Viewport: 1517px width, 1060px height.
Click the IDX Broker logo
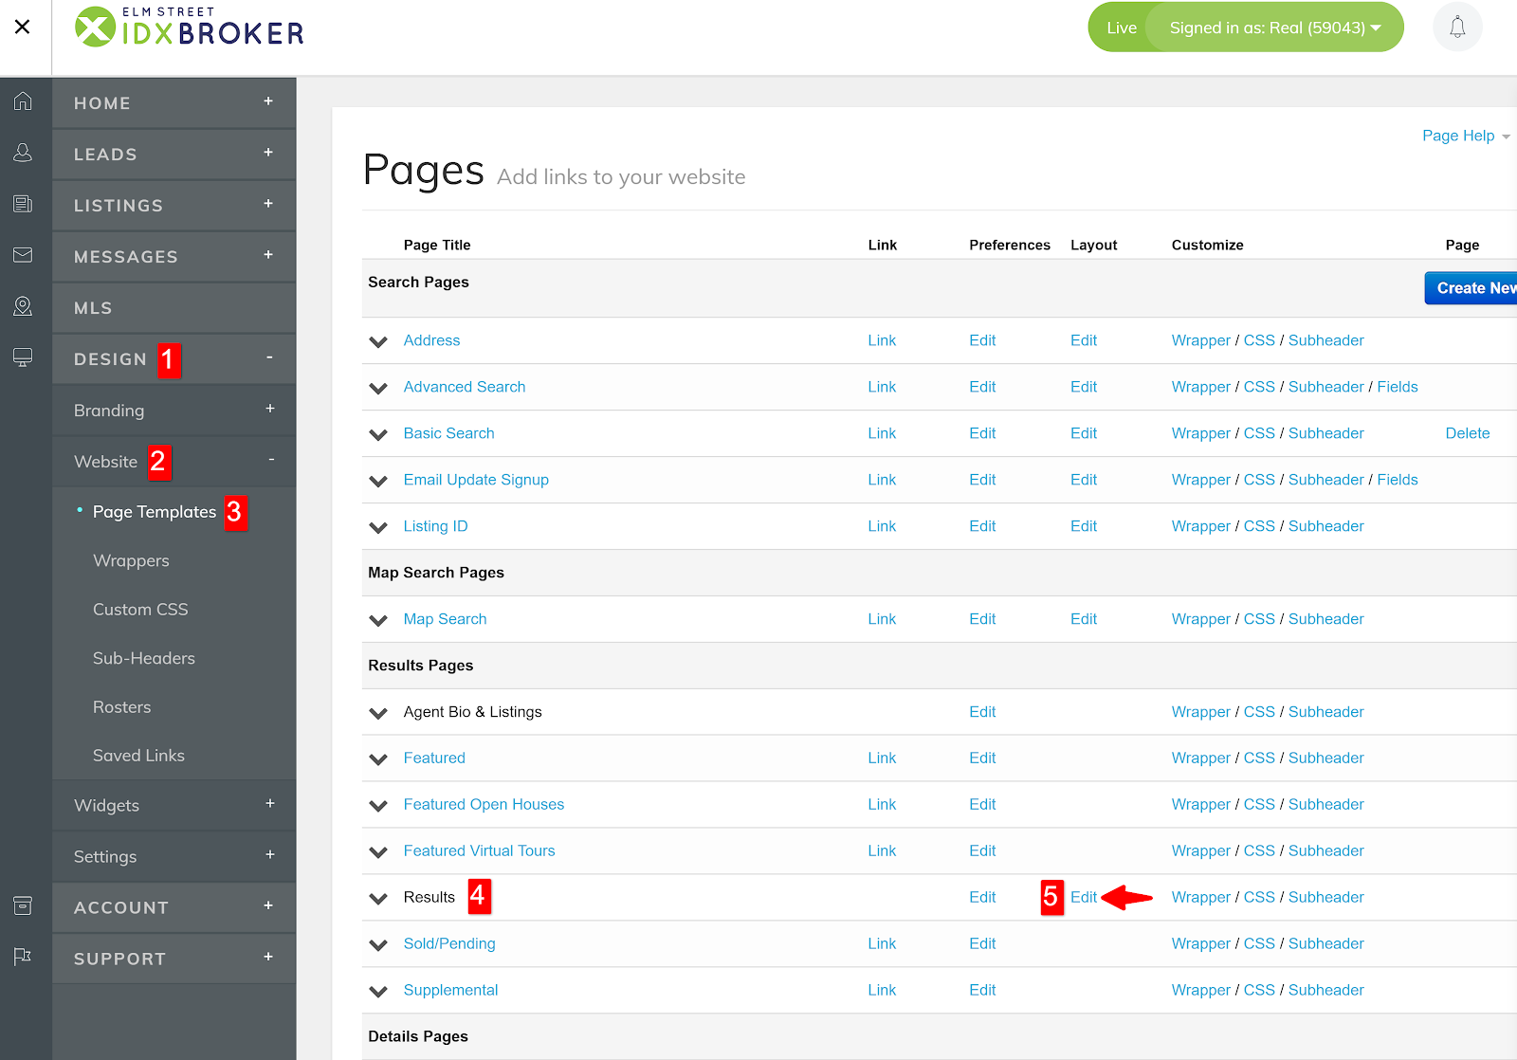[190, 27]
